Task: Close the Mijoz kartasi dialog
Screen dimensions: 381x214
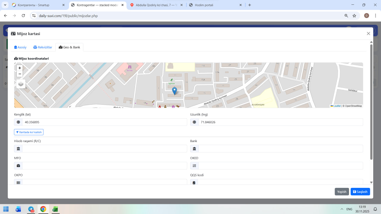Action: click(368, 34)
